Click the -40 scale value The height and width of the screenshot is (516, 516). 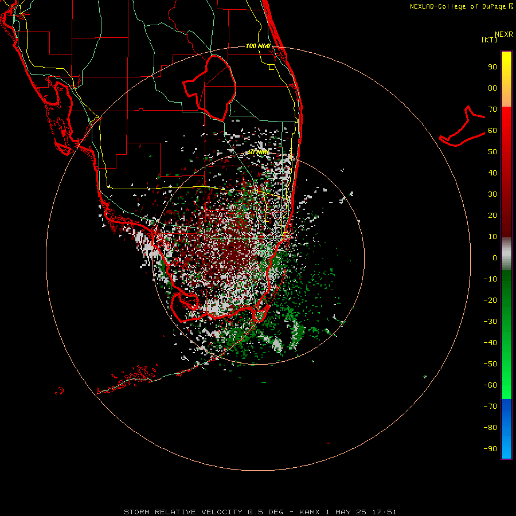click(x=490, y=343)
